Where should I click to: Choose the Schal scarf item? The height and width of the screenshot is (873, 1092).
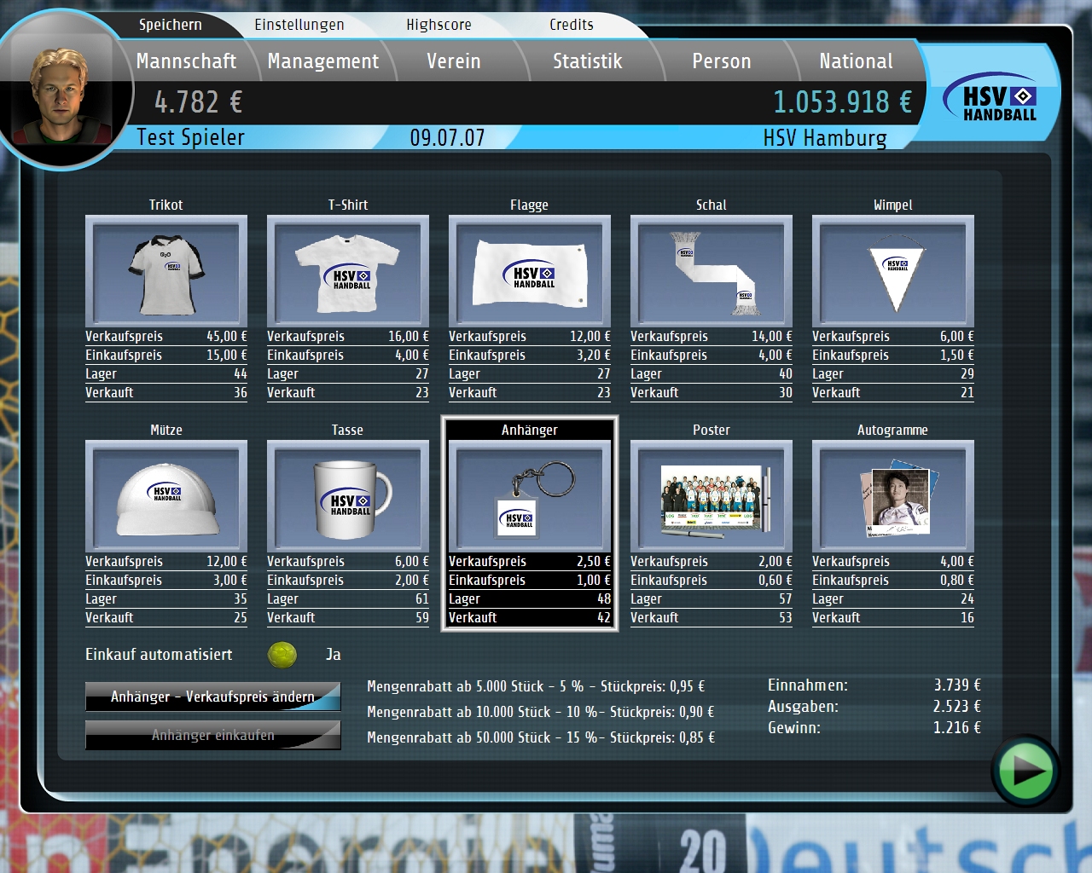point(712,270)
